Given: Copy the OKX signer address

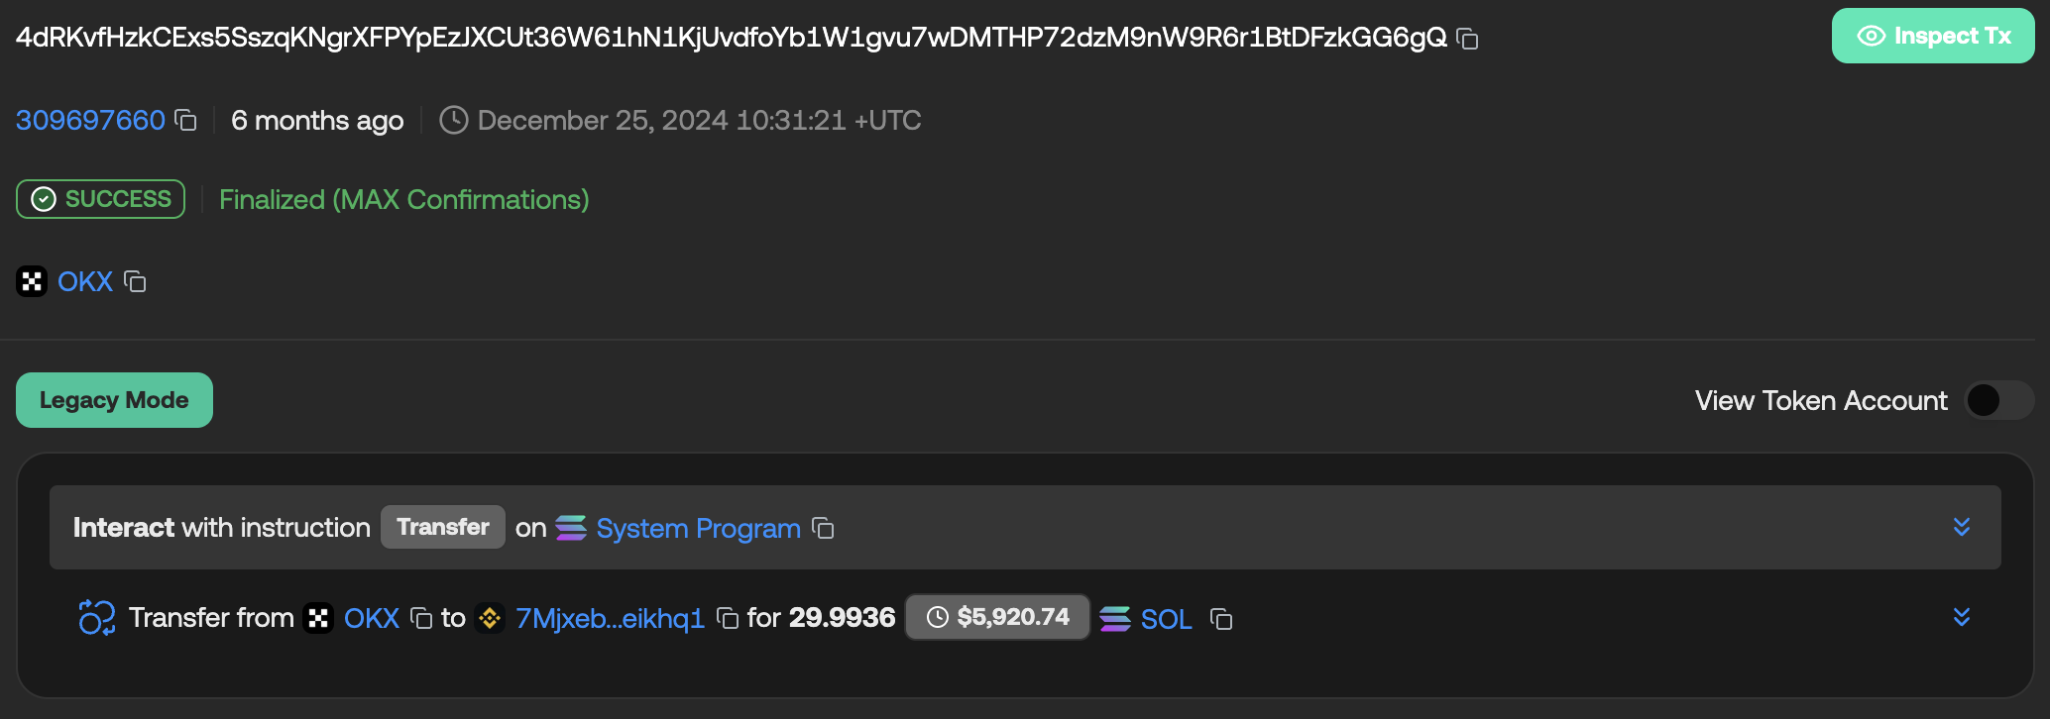Looking at the screenshot, I should point(135,282).
